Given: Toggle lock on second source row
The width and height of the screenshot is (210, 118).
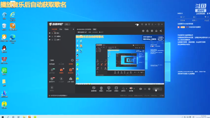Looking at the screenshot, I should [52, 36].
